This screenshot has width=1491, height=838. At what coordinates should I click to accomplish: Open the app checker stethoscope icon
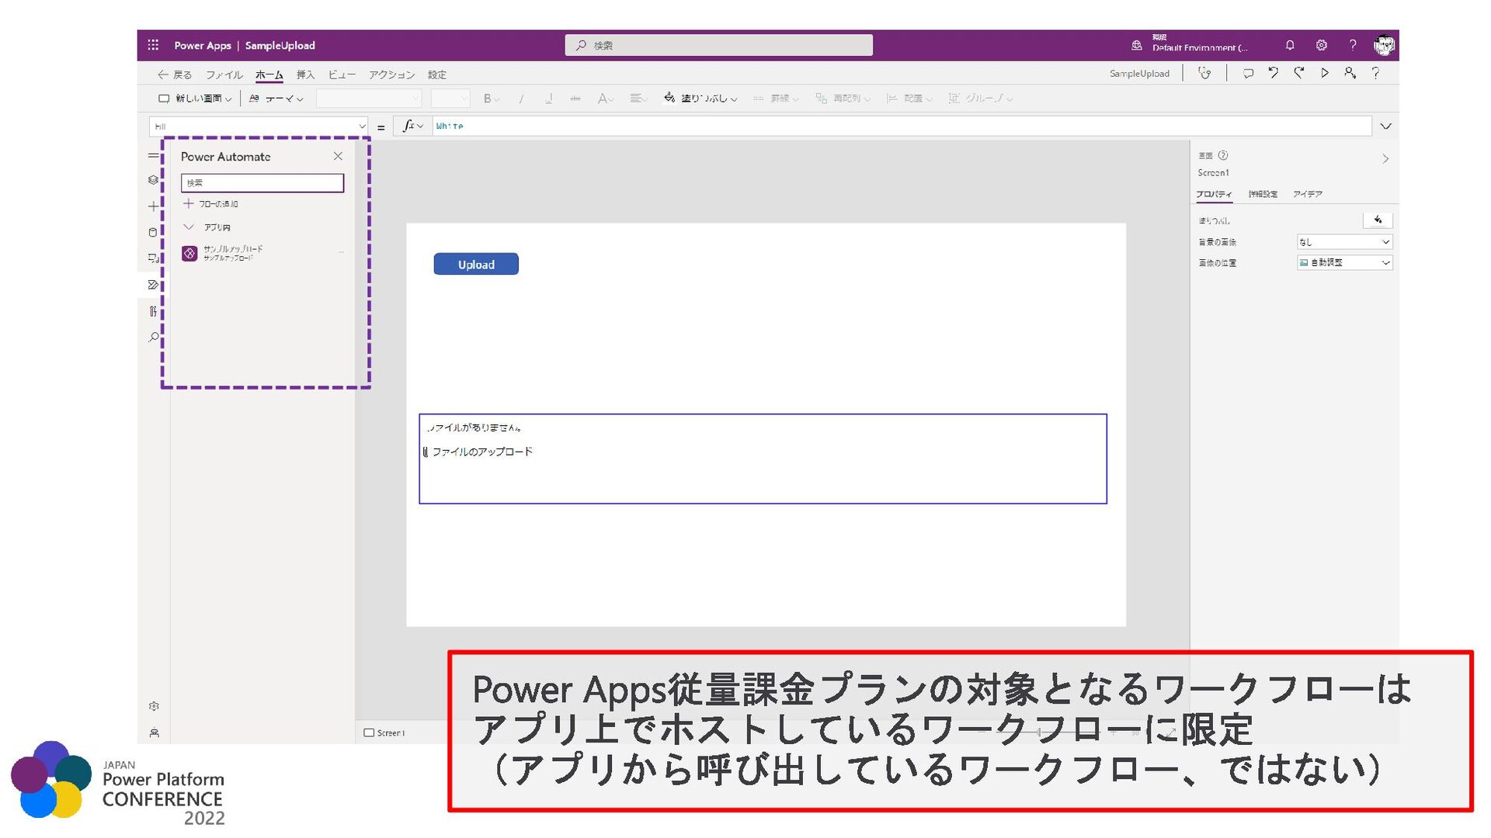1204,73
